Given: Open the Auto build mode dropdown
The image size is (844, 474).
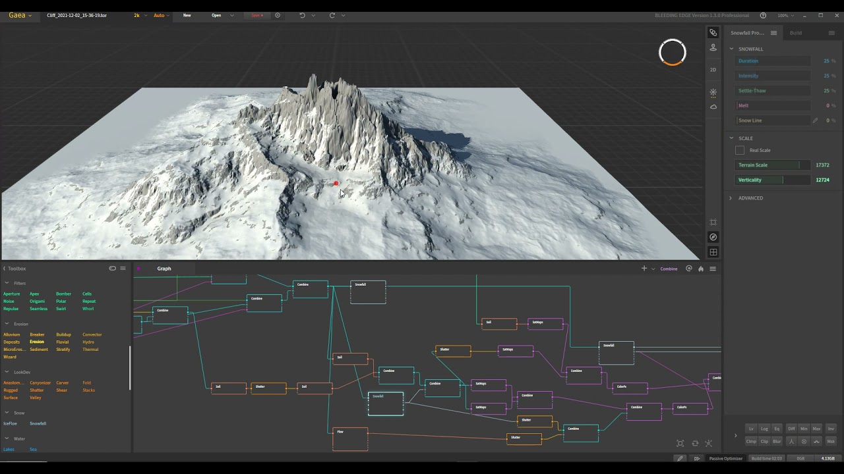Looking at the screenshot, I should point(162,15).
